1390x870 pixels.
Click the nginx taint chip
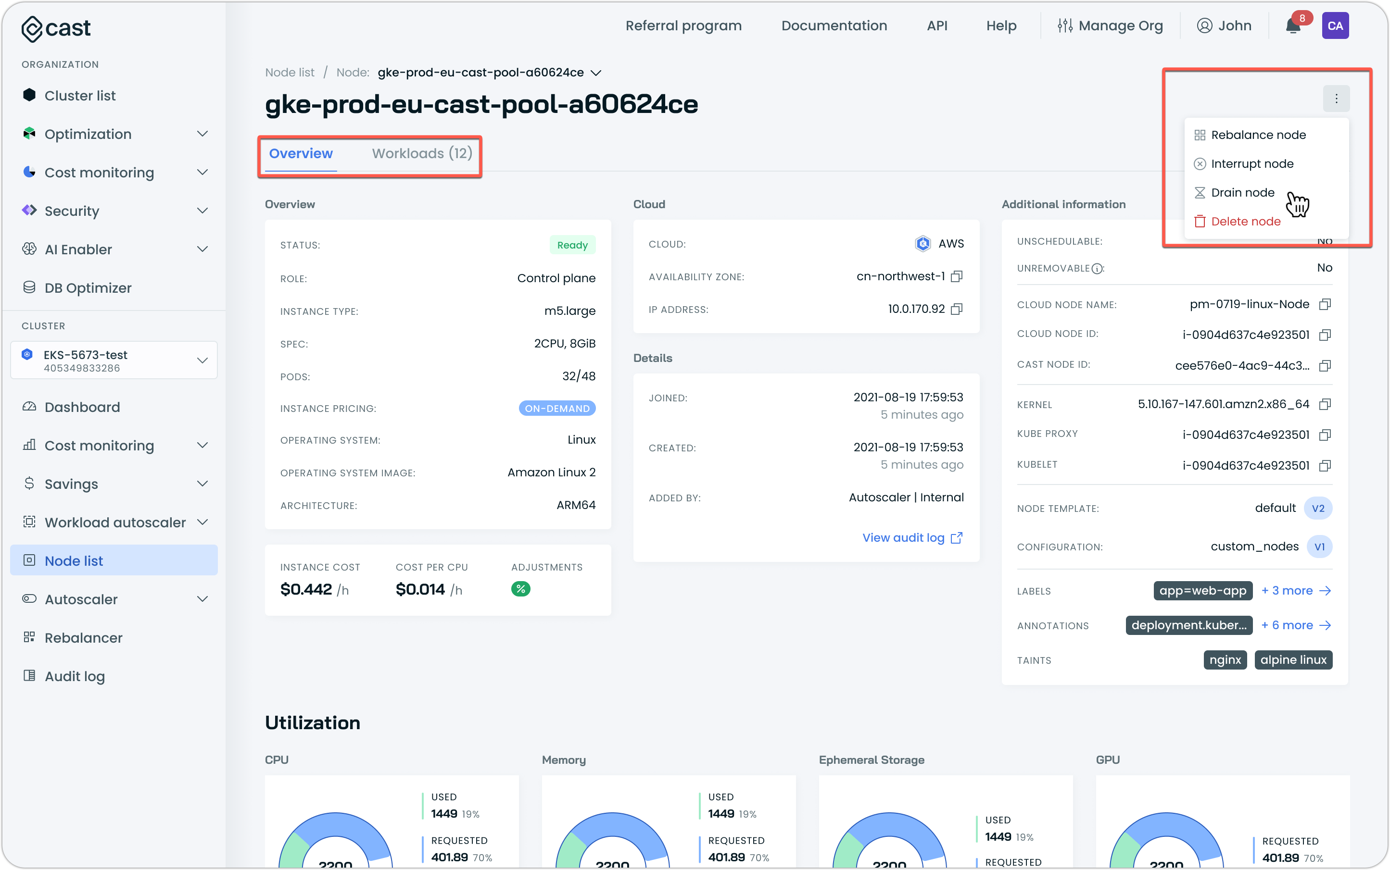[x=1225, y=660]
